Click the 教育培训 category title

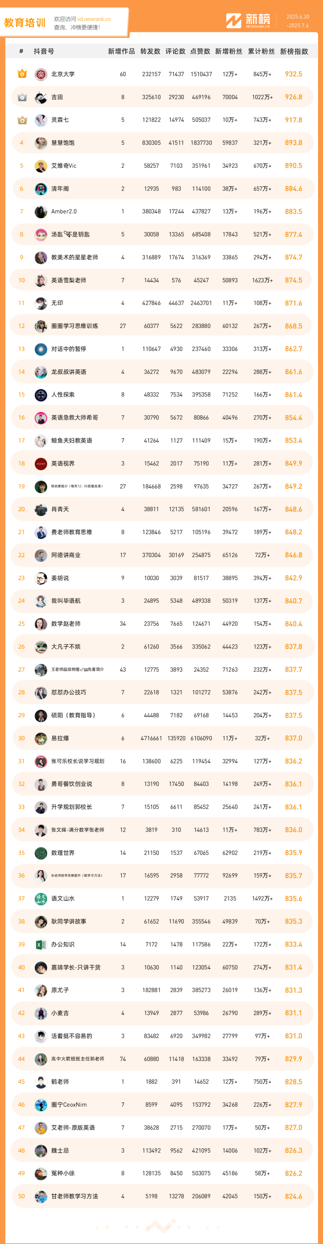point(25,23)
